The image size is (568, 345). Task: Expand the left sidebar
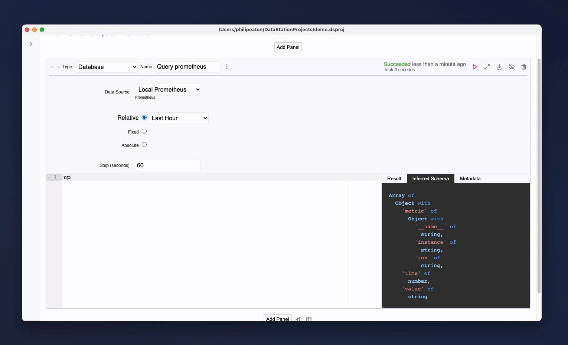(x=31, y=44)
